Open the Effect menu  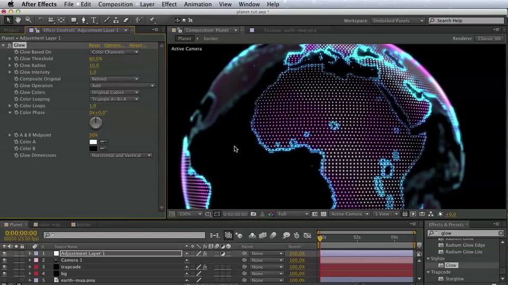pos(169,4)
